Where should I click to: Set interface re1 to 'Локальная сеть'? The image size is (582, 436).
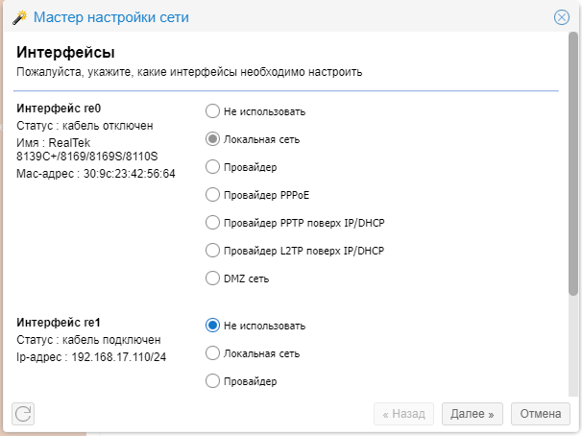click(213, 353)
